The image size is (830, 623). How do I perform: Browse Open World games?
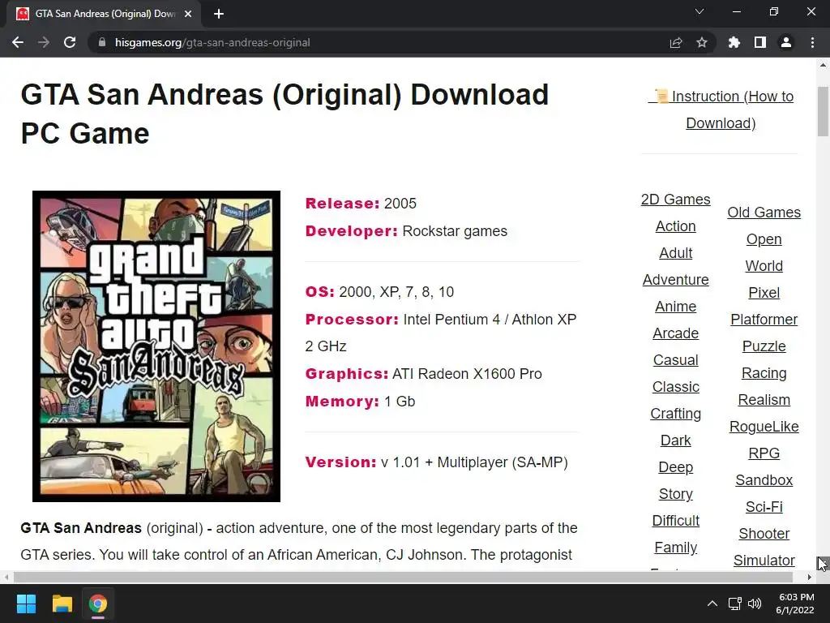click(x=764, y=253)
